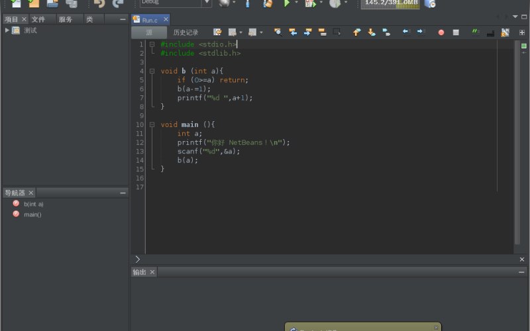Open the dropdown arrow beside Profile Project
The image size is (530, 331).
tap(345, 3)
